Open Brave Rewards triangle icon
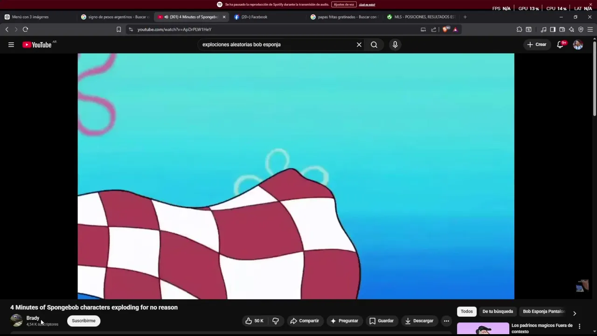Viewport: 597px width, 336px height. click(x=455, y=29)
